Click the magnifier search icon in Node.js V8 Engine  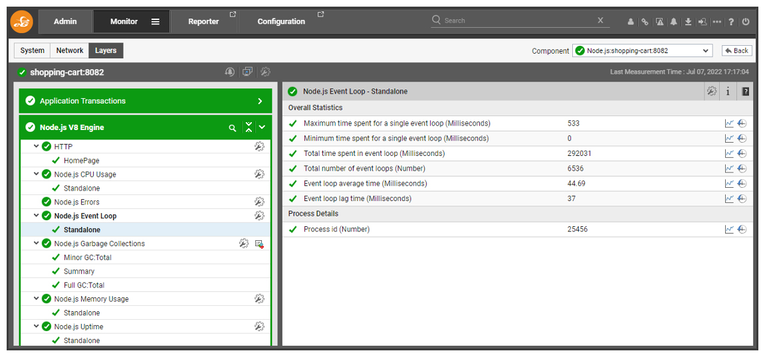(232, 127)
